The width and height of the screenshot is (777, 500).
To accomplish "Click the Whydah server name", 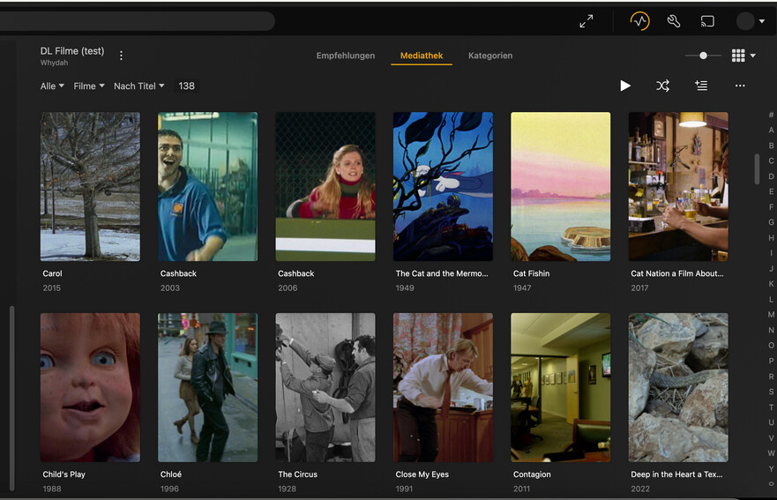I will (54, 63).
